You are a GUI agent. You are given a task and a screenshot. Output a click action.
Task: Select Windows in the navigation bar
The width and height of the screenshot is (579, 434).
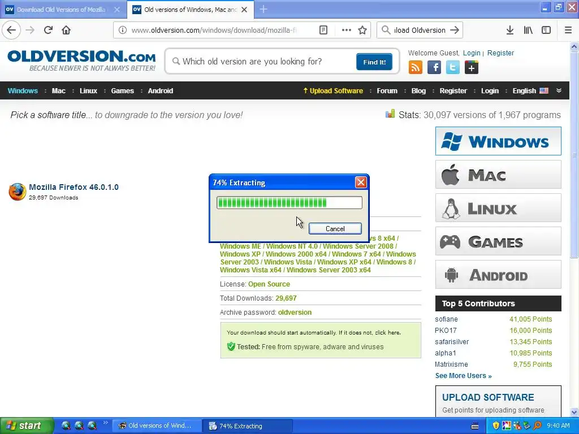[x=23, y=91]
